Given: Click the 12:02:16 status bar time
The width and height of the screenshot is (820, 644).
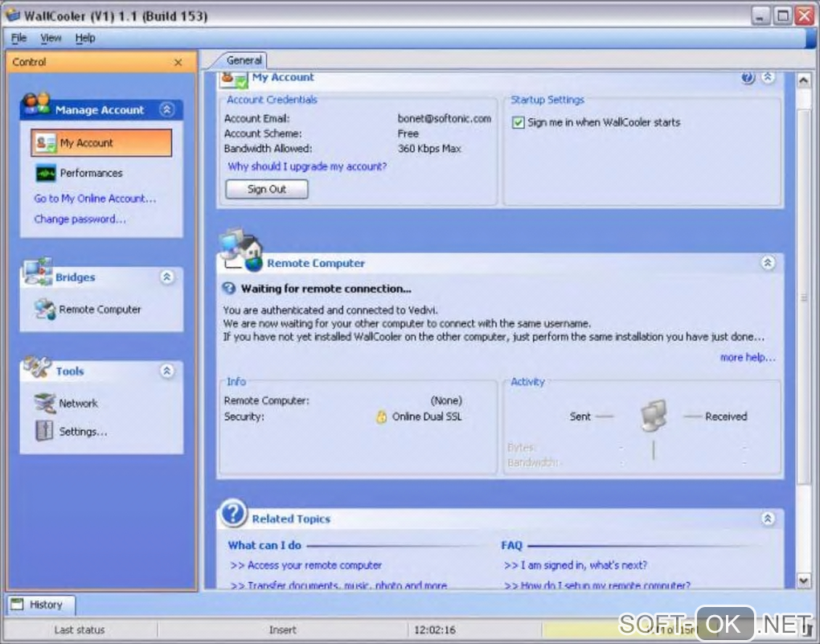Looking at the screenshot, I should pos(435,630).
